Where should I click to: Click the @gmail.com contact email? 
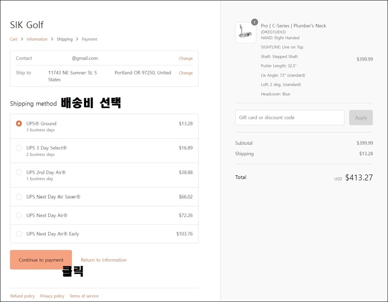[x=84, y=58]
